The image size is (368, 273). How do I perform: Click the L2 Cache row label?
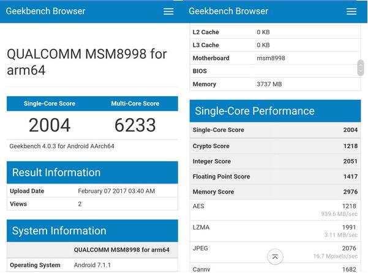206,32
